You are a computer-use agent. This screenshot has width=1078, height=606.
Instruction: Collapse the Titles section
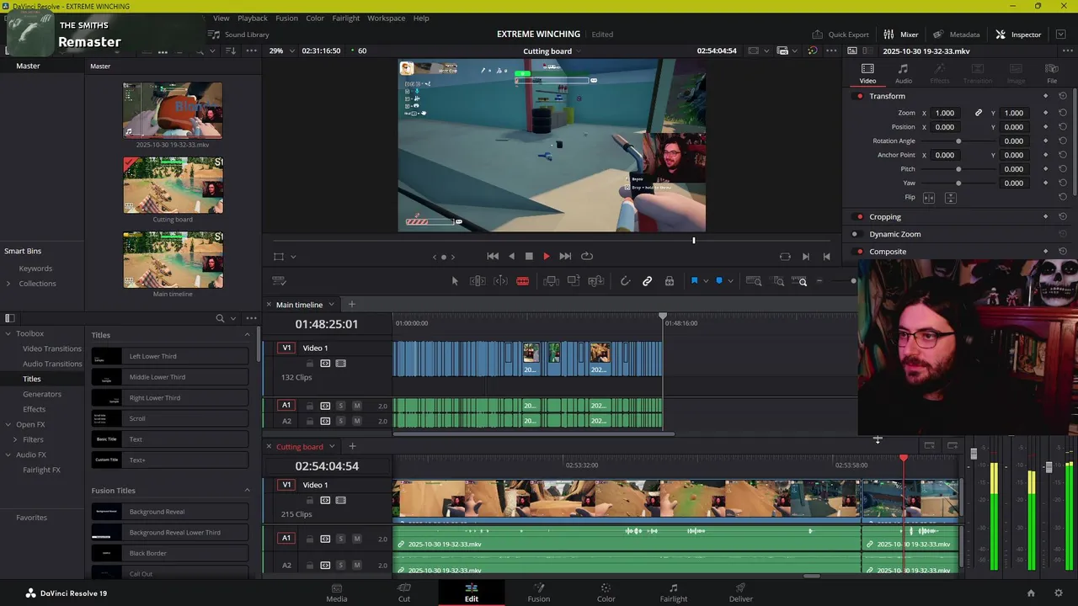[x=247, y=335]
